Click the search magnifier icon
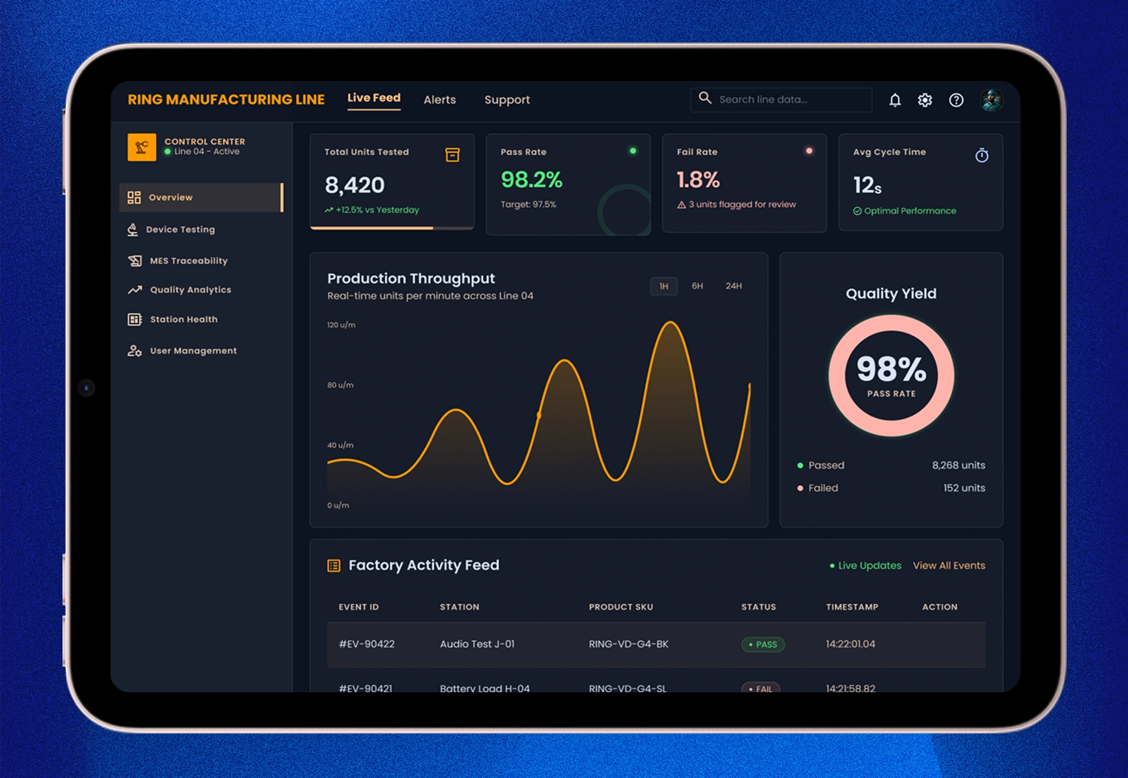 [705, 98]
